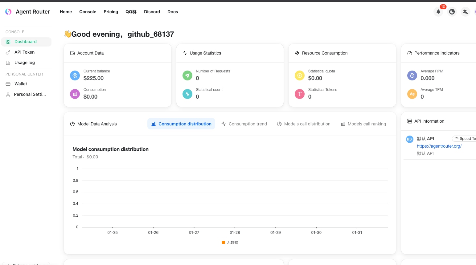Screen dimensions: 476x265
Task: Click the yellow Statistical quota icon
Action: [299, 75]
